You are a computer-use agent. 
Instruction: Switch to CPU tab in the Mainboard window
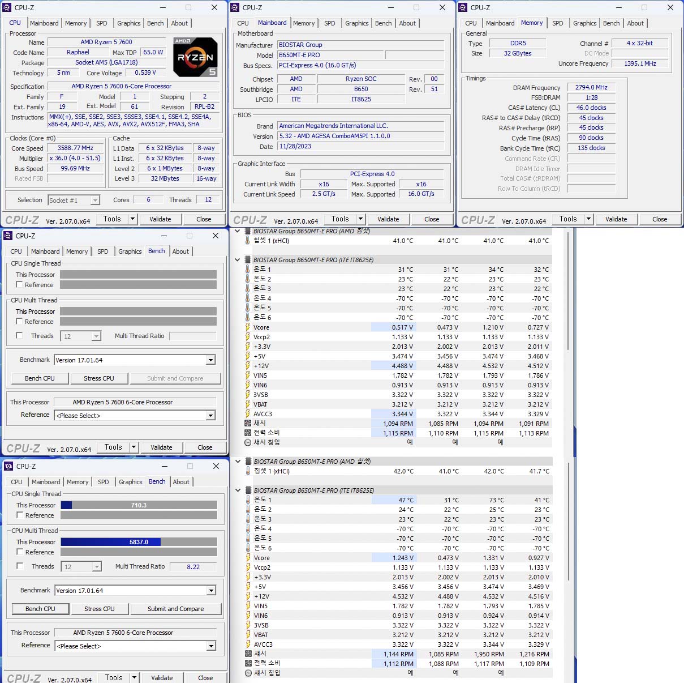[x=243, y=23]
